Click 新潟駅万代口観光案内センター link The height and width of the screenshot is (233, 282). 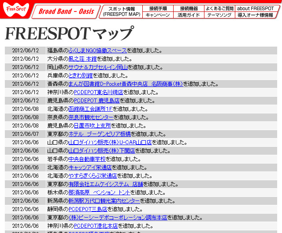pos(104,201)
